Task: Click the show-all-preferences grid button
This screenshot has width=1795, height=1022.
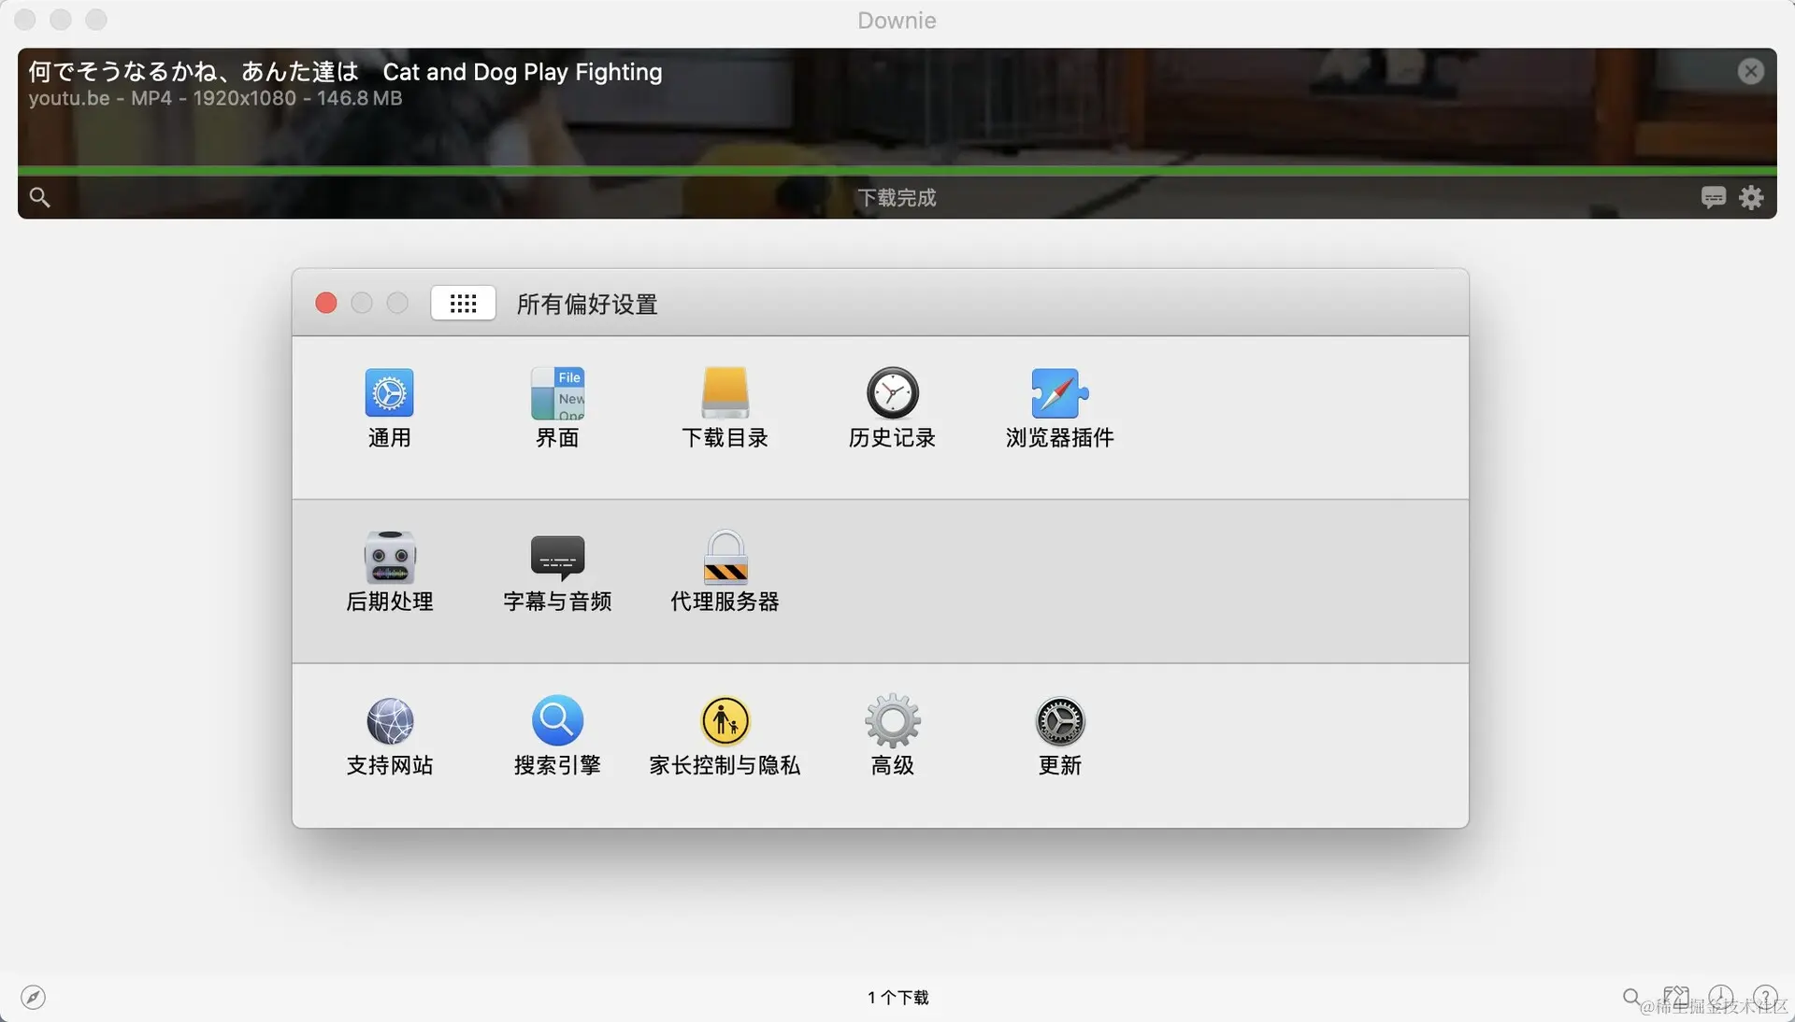Action: [463, 304]
